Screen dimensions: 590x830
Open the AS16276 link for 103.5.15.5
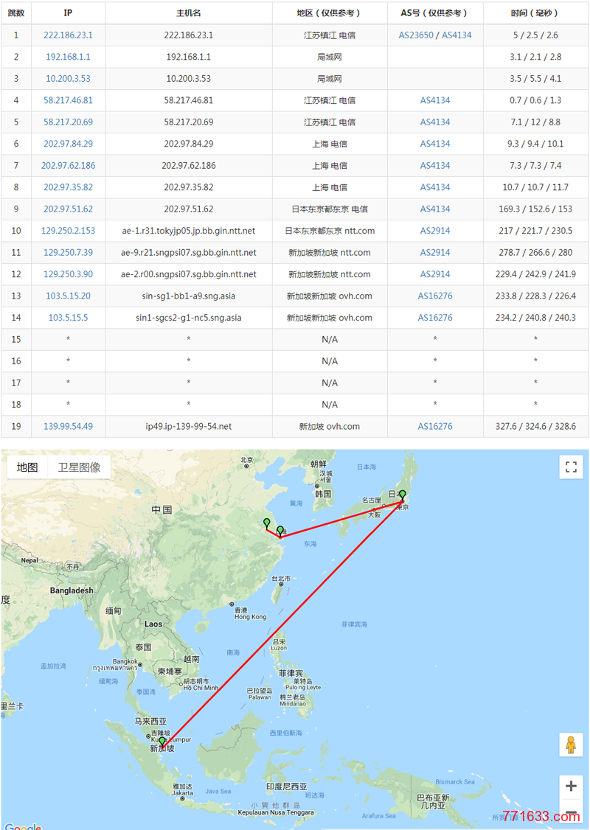click(435, 318)
